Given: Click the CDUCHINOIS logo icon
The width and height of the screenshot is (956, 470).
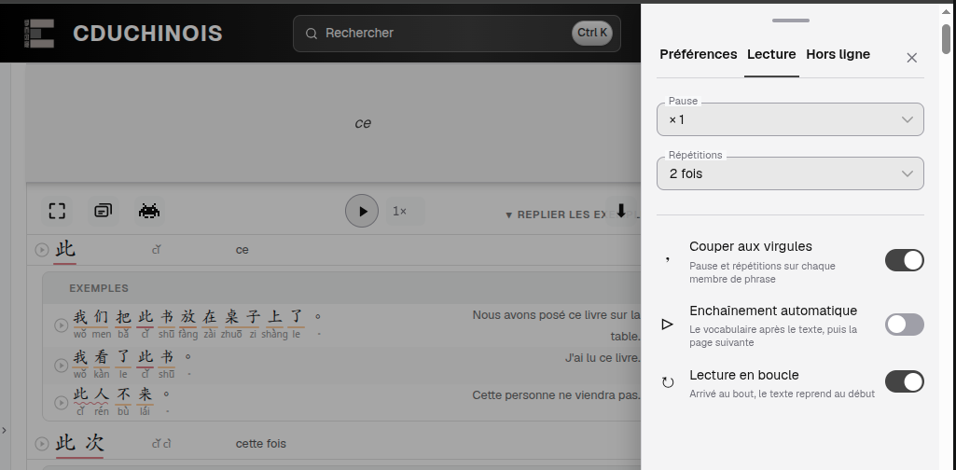Looking at the screenshot, I should click(39, 33).
